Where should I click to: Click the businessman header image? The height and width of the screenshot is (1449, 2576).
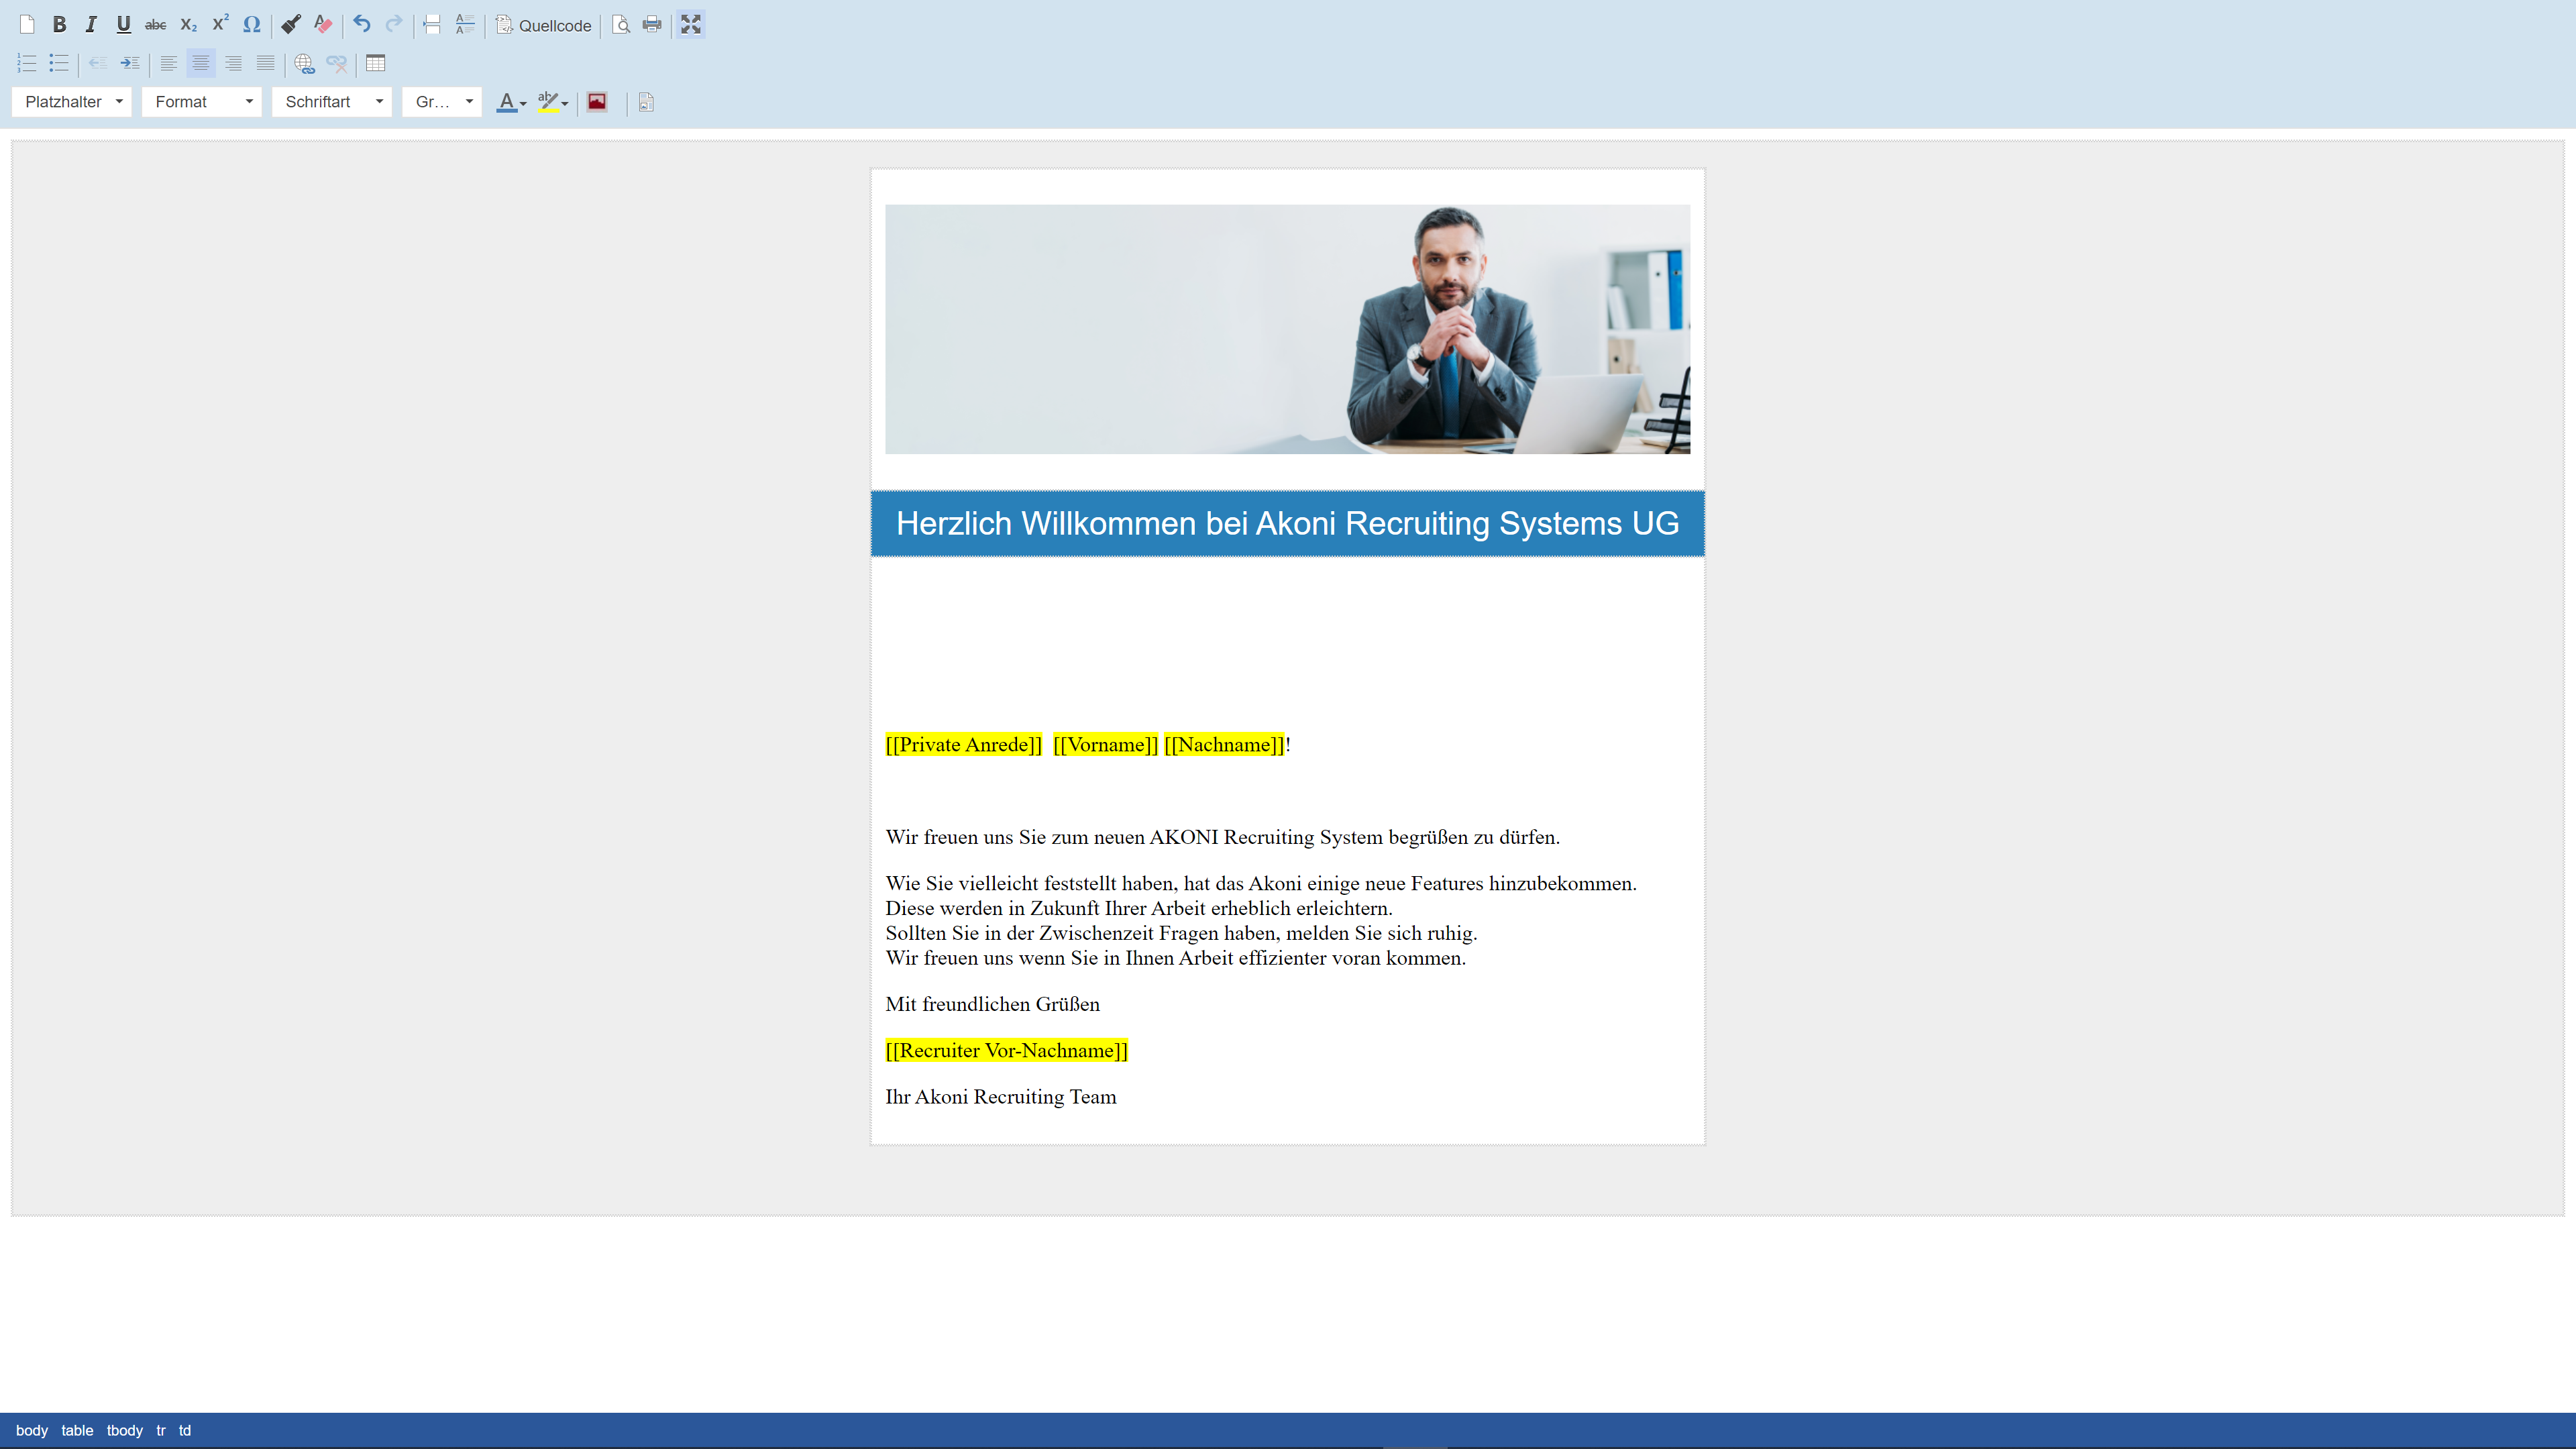[x=1288, y=329]
